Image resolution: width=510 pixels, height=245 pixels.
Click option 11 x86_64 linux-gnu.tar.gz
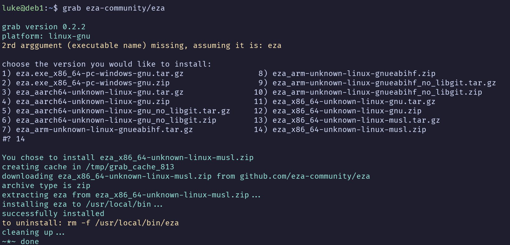click(345, 101)
